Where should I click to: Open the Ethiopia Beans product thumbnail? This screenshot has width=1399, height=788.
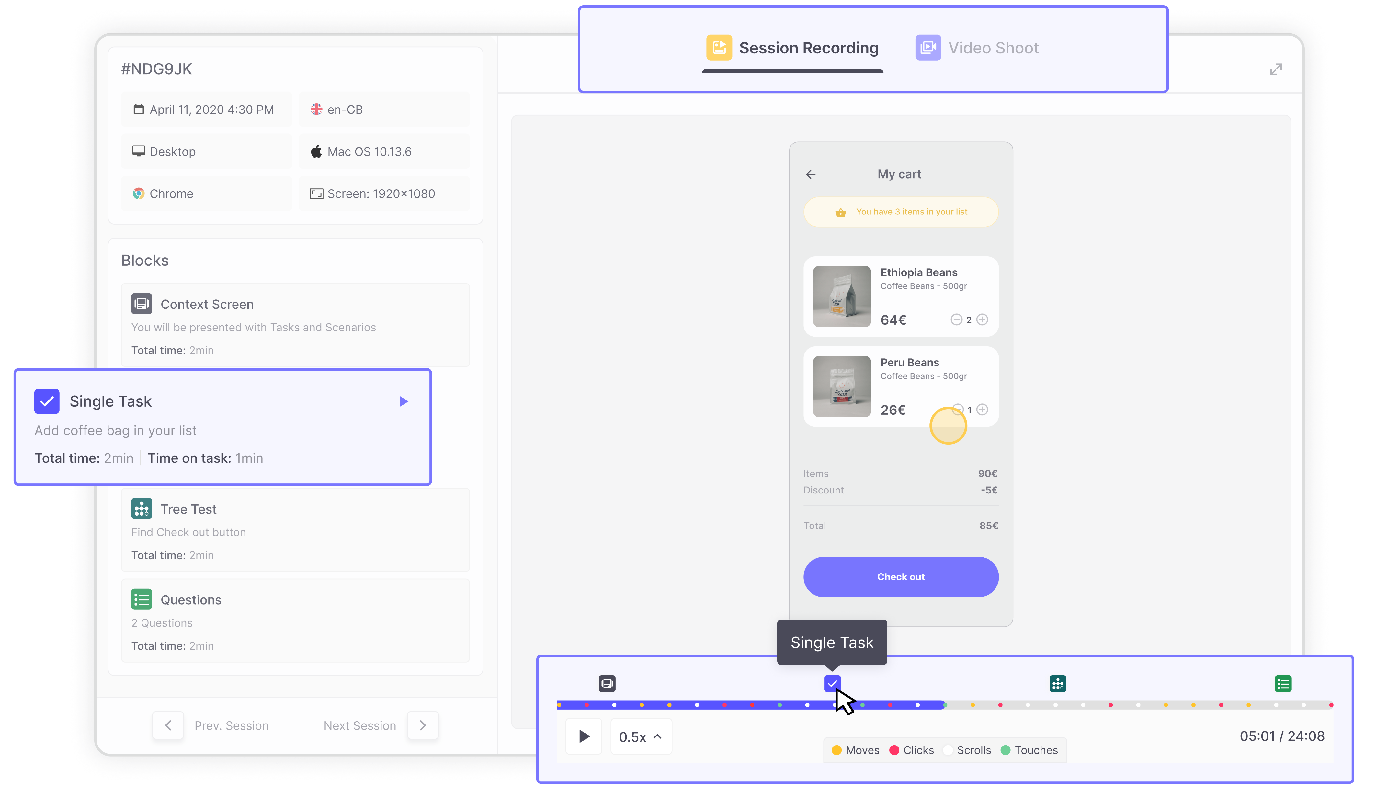click(842, 296)
